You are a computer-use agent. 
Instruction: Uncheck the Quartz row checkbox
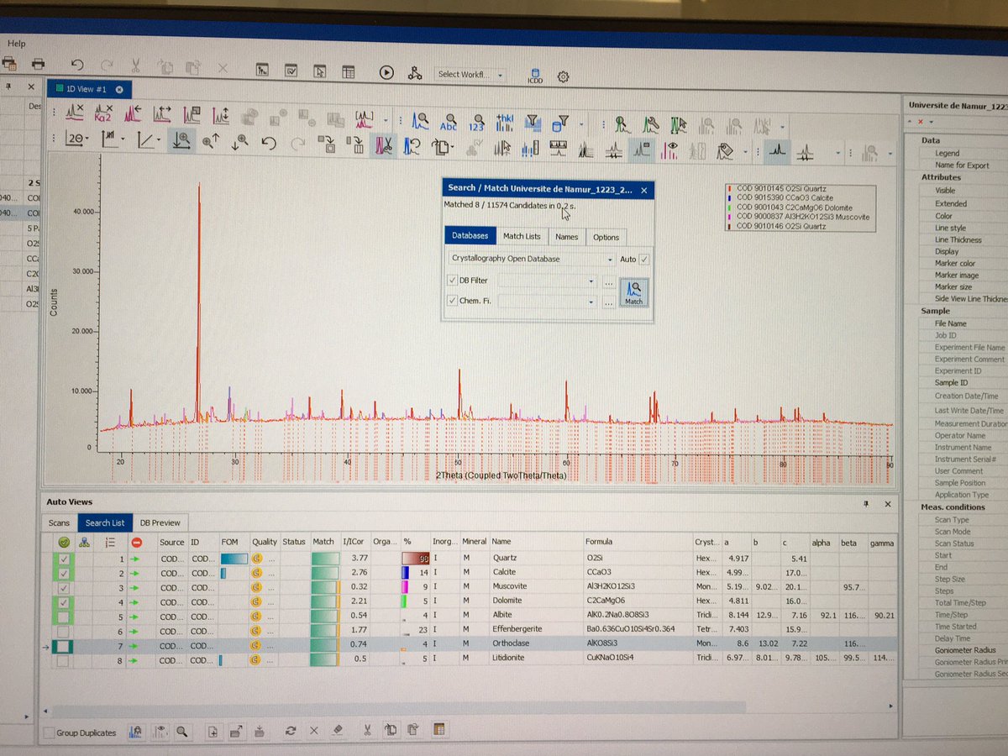click(x=65, y=559)
